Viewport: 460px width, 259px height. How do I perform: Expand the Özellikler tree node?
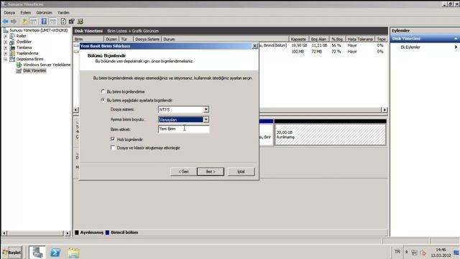tap(6, 42)
